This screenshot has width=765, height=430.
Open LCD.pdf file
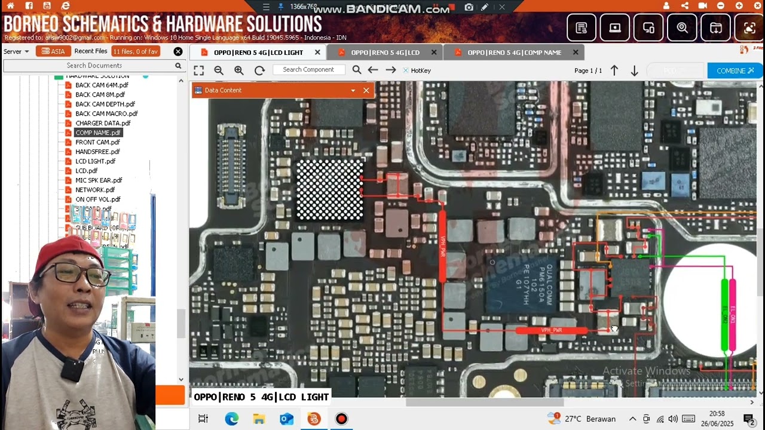coord(87,171)
